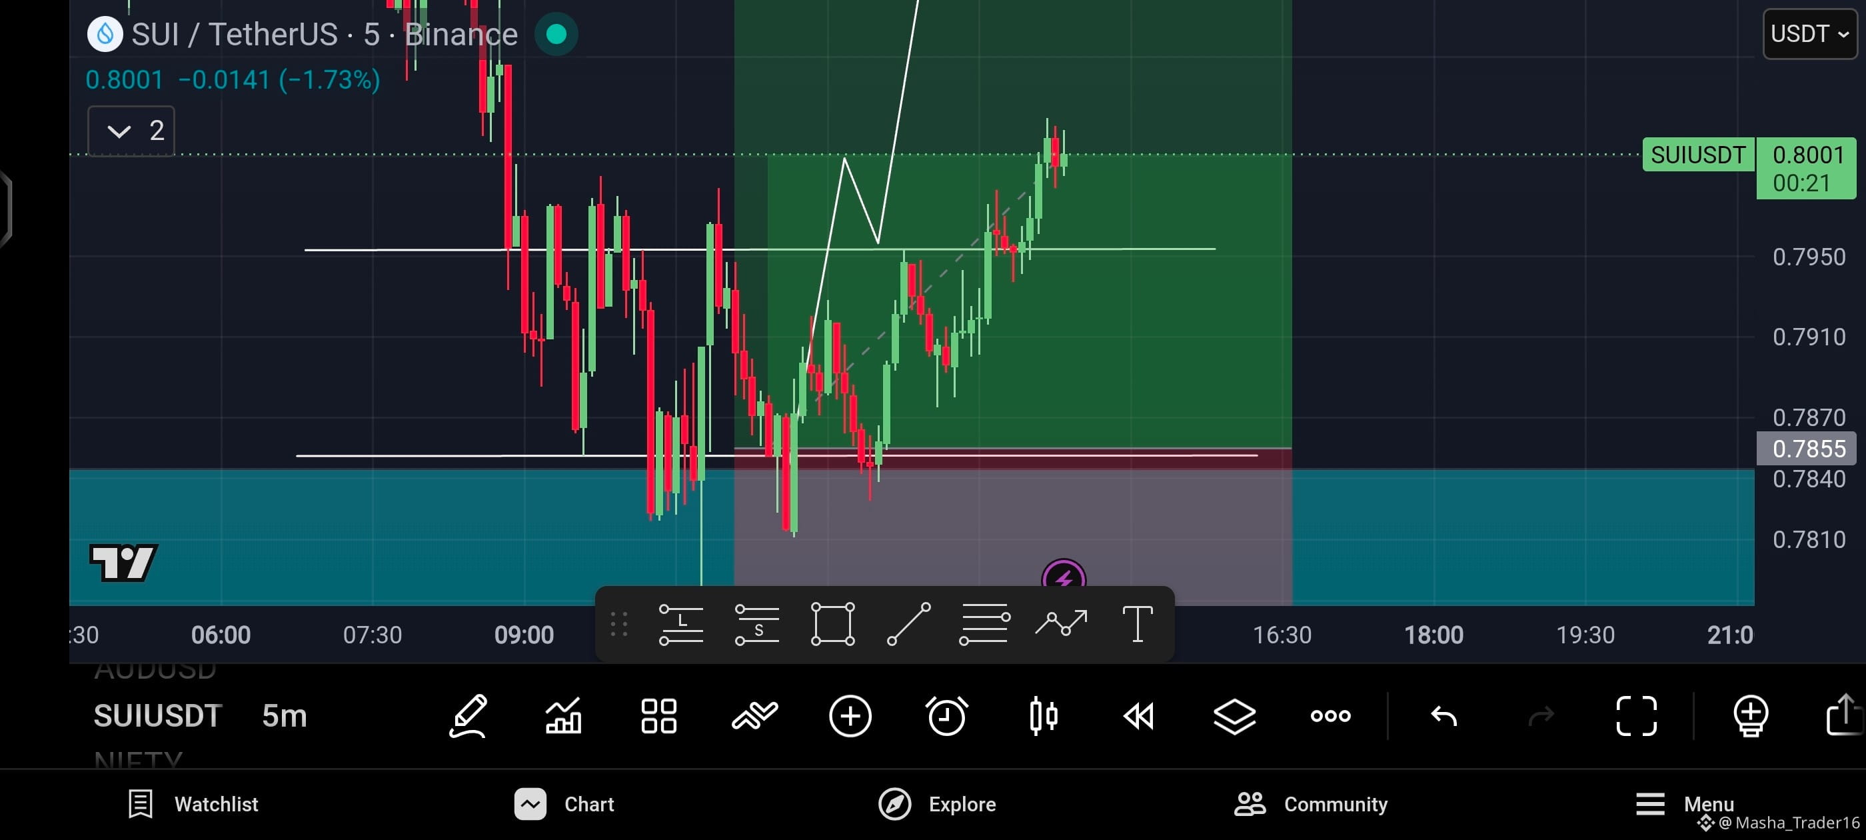
Task: Click the SUIUSDT price axis label
Action: 1698,155
